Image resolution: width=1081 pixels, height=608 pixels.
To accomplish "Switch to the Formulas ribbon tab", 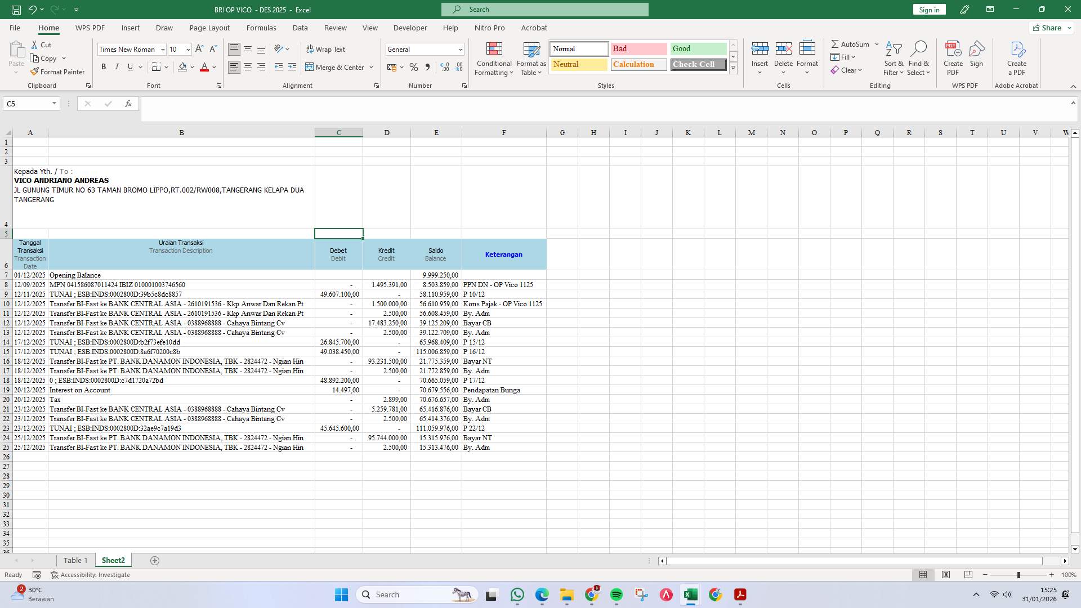I will coord(261,28).
